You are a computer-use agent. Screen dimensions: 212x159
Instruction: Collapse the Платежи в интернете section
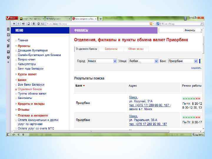tap(16, 115)
